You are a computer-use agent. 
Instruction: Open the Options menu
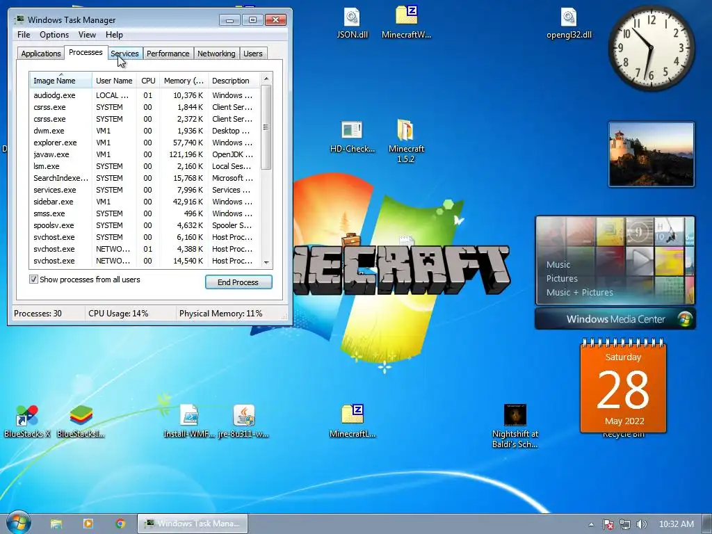[54, 35]
